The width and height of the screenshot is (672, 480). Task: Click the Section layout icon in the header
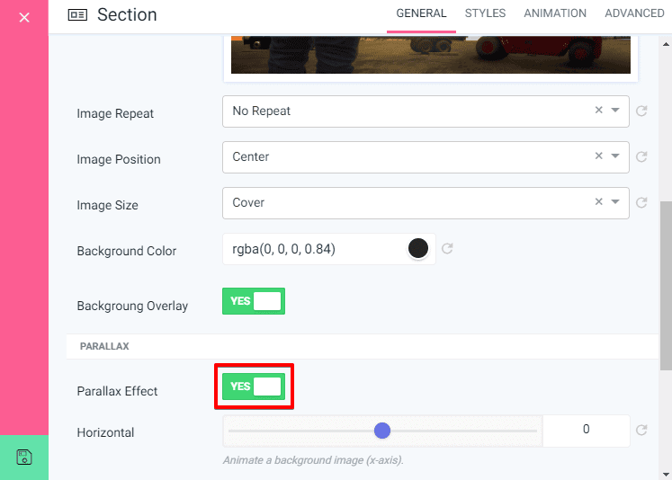coord(78,15)
